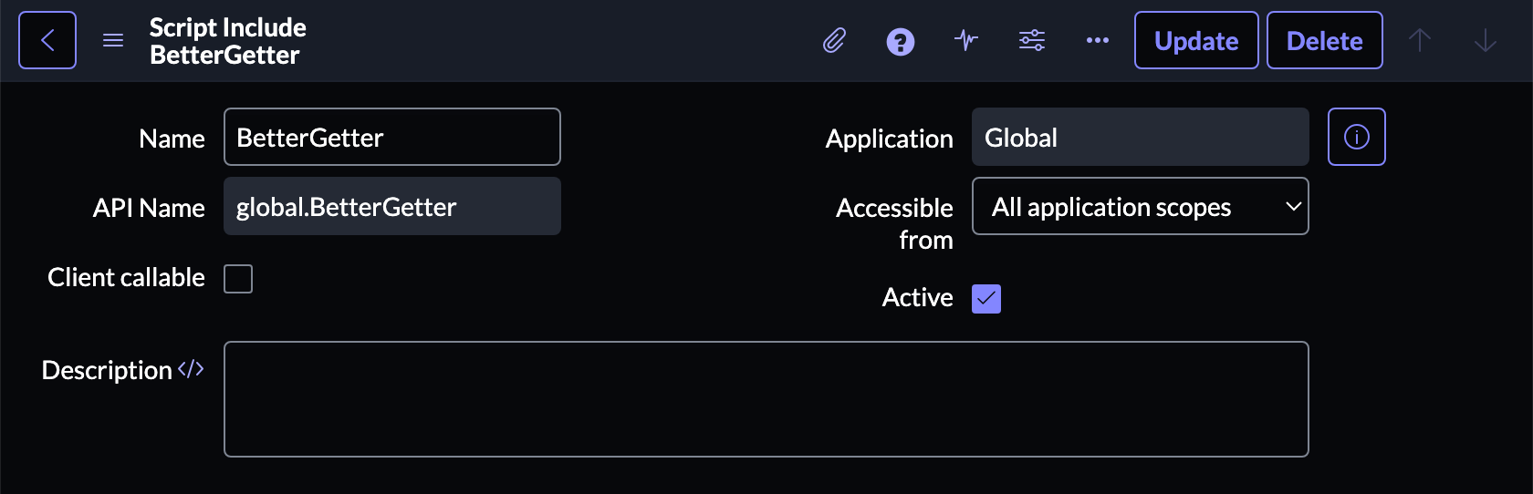Click the Application Global field

tap(1140, 138)
